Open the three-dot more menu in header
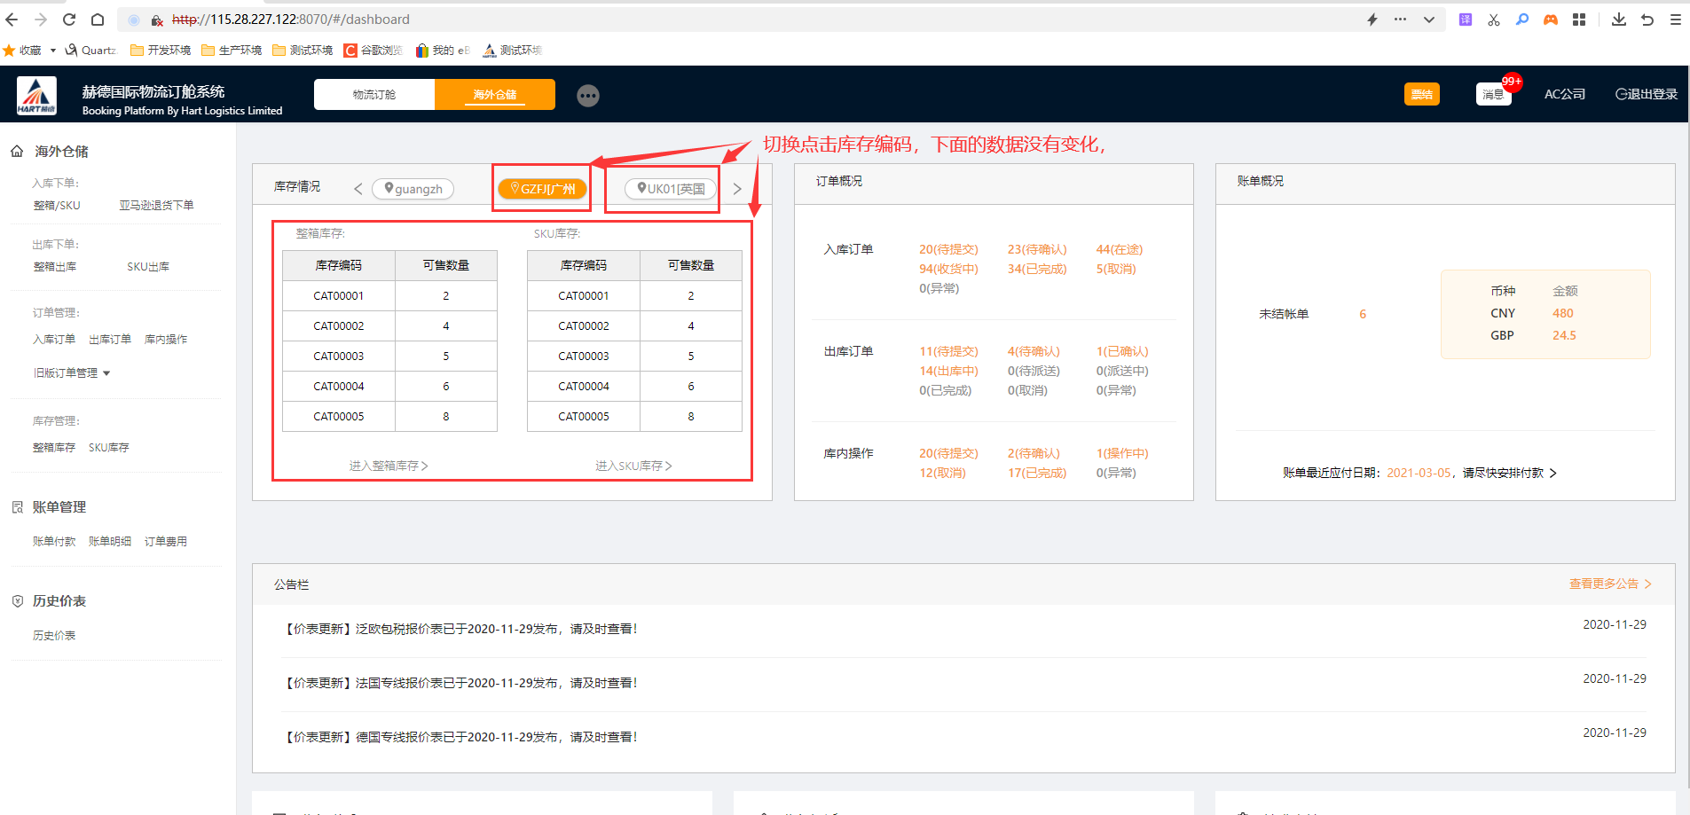This screenshot has width=1690, height=815. point(587,95)
